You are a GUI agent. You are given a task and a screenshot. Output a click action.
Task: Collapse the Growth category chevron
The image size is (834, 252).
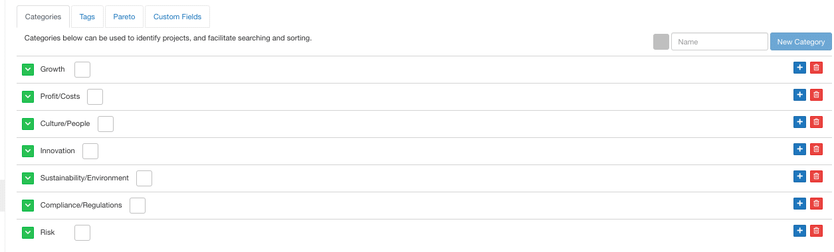click(x=28, y=70)
